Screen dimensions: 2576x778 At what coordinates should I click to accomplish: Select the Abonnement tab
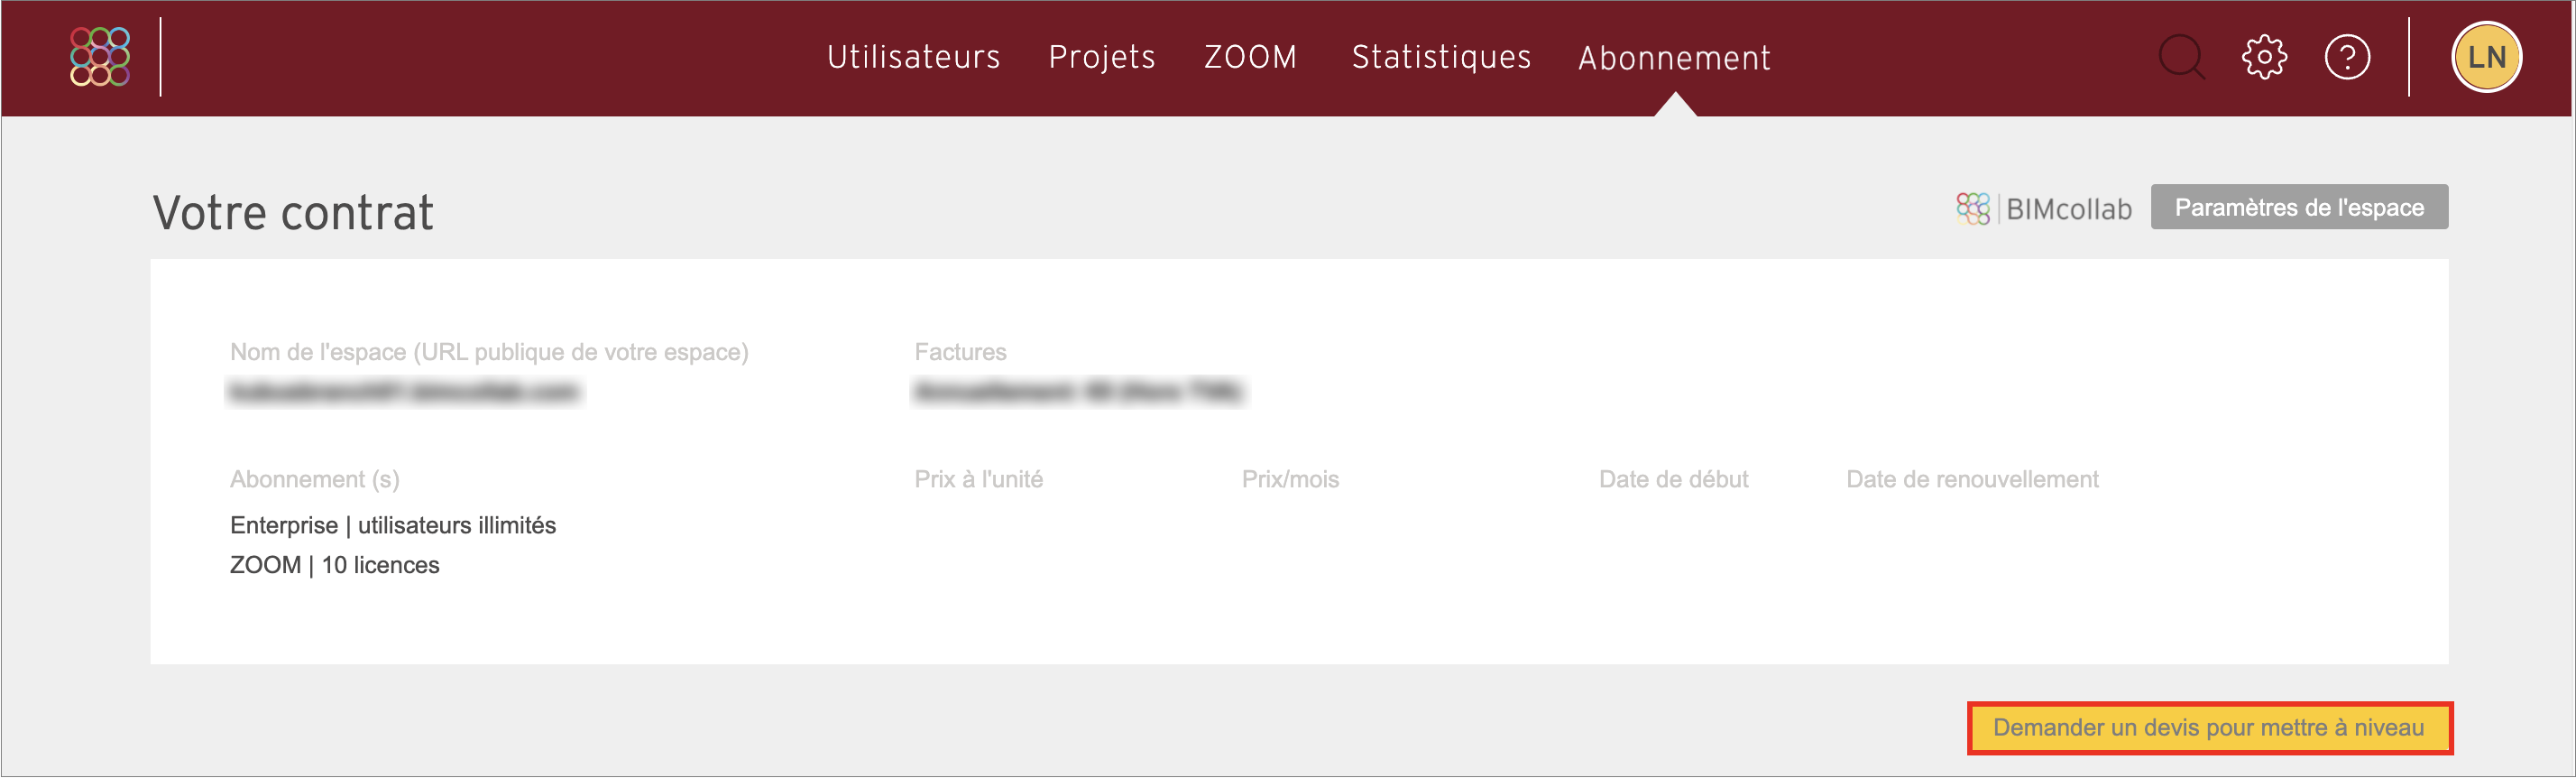pos(1674,58)
